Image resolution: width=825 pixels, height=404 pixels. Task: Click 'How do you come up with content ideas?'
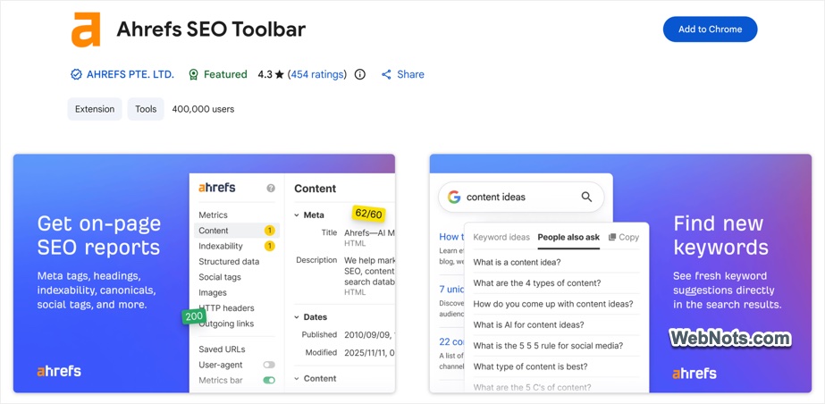pyautogui.click(x=553, y=304)
